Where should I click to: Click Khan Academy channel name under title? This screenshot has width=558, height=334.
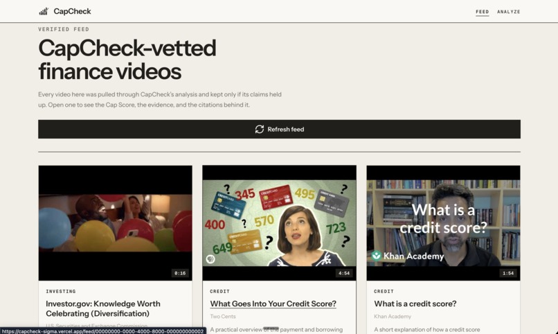pos(393,316)
